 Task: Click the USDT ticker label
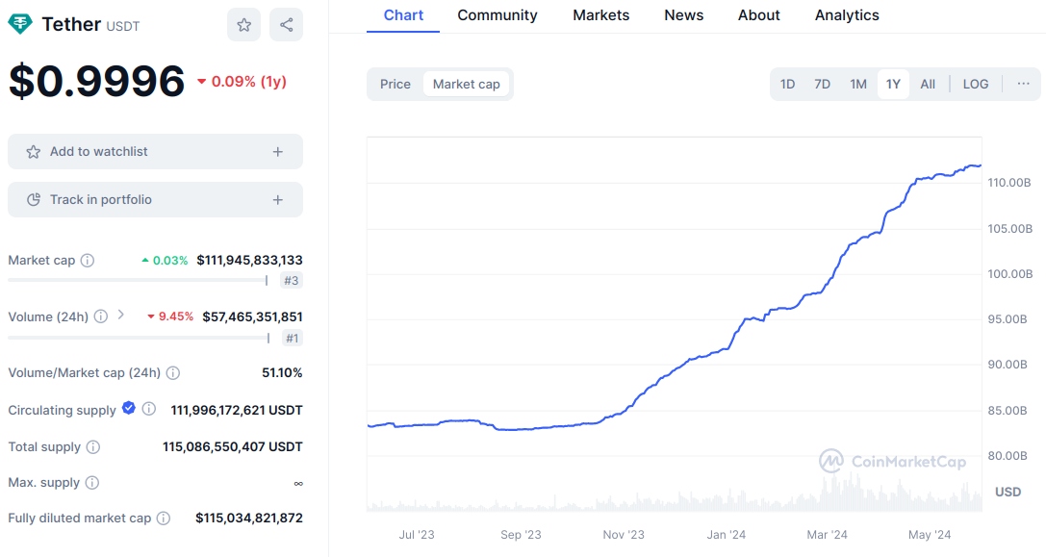(123, 27)
